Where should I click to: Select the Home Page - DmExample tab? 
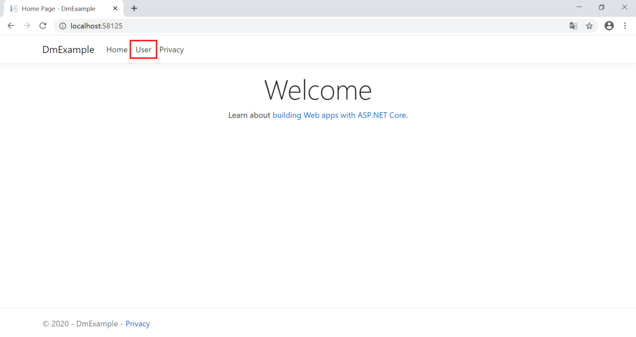point(64,8)
